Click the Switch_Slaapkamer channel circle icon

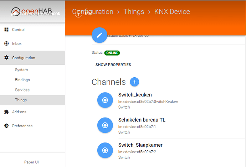(x=105, y=150)
